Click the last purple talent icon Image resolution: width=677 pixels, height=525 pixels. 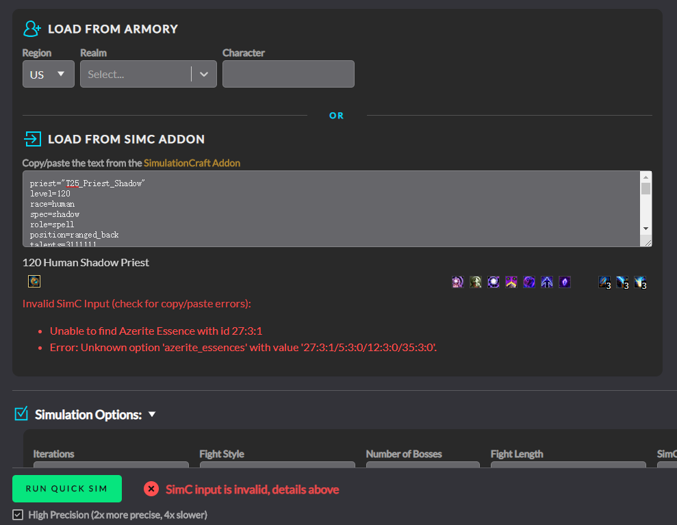click(565, 282)
